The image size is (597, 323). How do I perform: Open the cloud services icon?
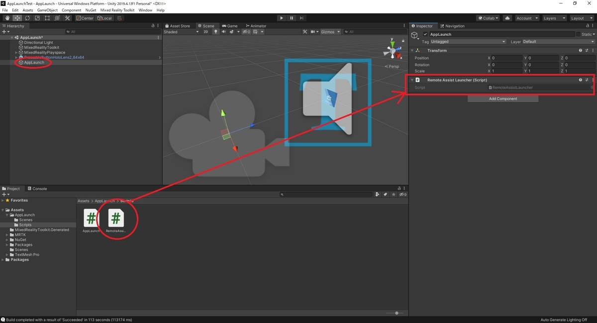point(507,18)
